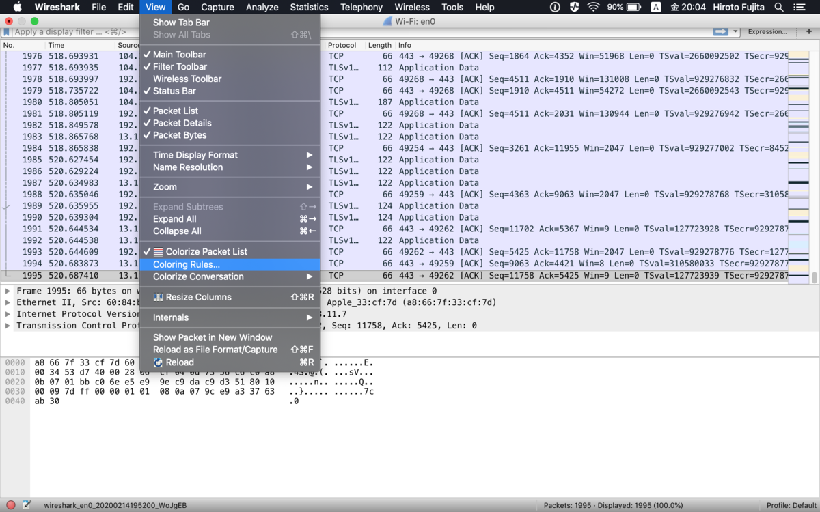820x512 pixels.
Task: Open the Tools menu
Action: [x=452, y=7]
